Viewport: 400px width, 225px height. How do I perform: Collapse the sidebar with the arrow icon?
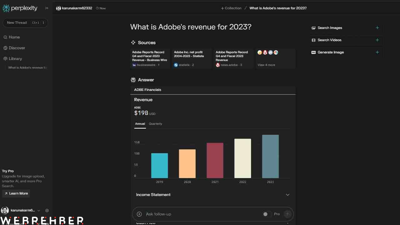tap(47, 8)
